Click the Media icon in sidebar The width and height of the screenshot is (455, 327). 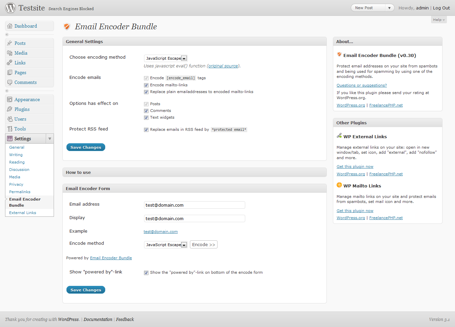point(10,53)
